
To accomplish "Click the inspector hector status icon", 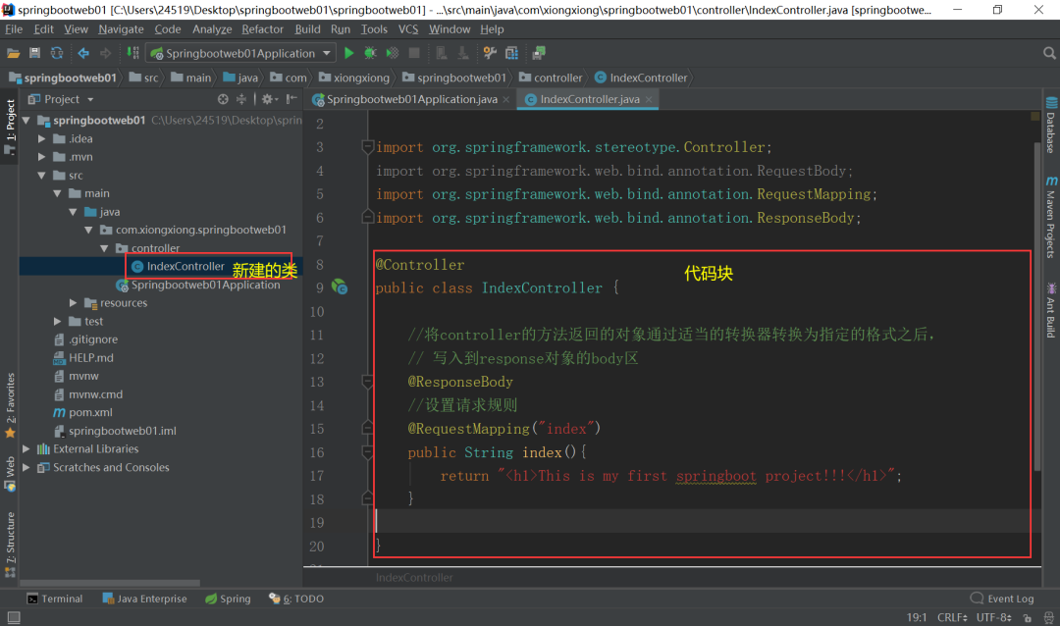I will pyautogui.click(x=1048, y=618).
